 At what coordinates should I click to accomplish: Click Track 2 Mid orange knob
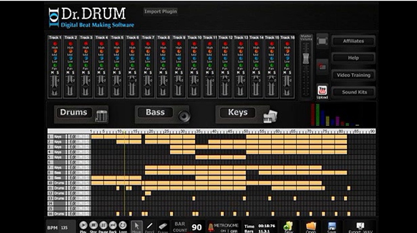click(x=71, y=51)
